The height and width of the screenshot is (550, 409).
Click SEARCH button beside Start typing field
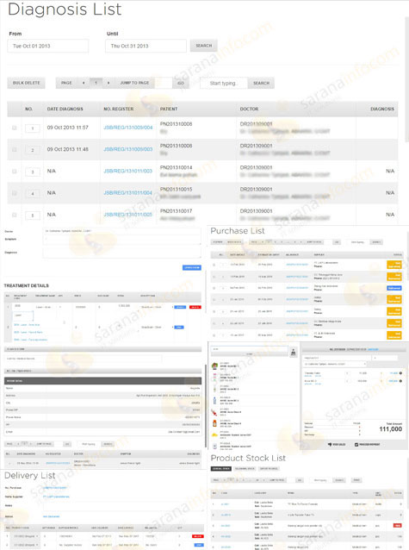[x=261, y=83]
